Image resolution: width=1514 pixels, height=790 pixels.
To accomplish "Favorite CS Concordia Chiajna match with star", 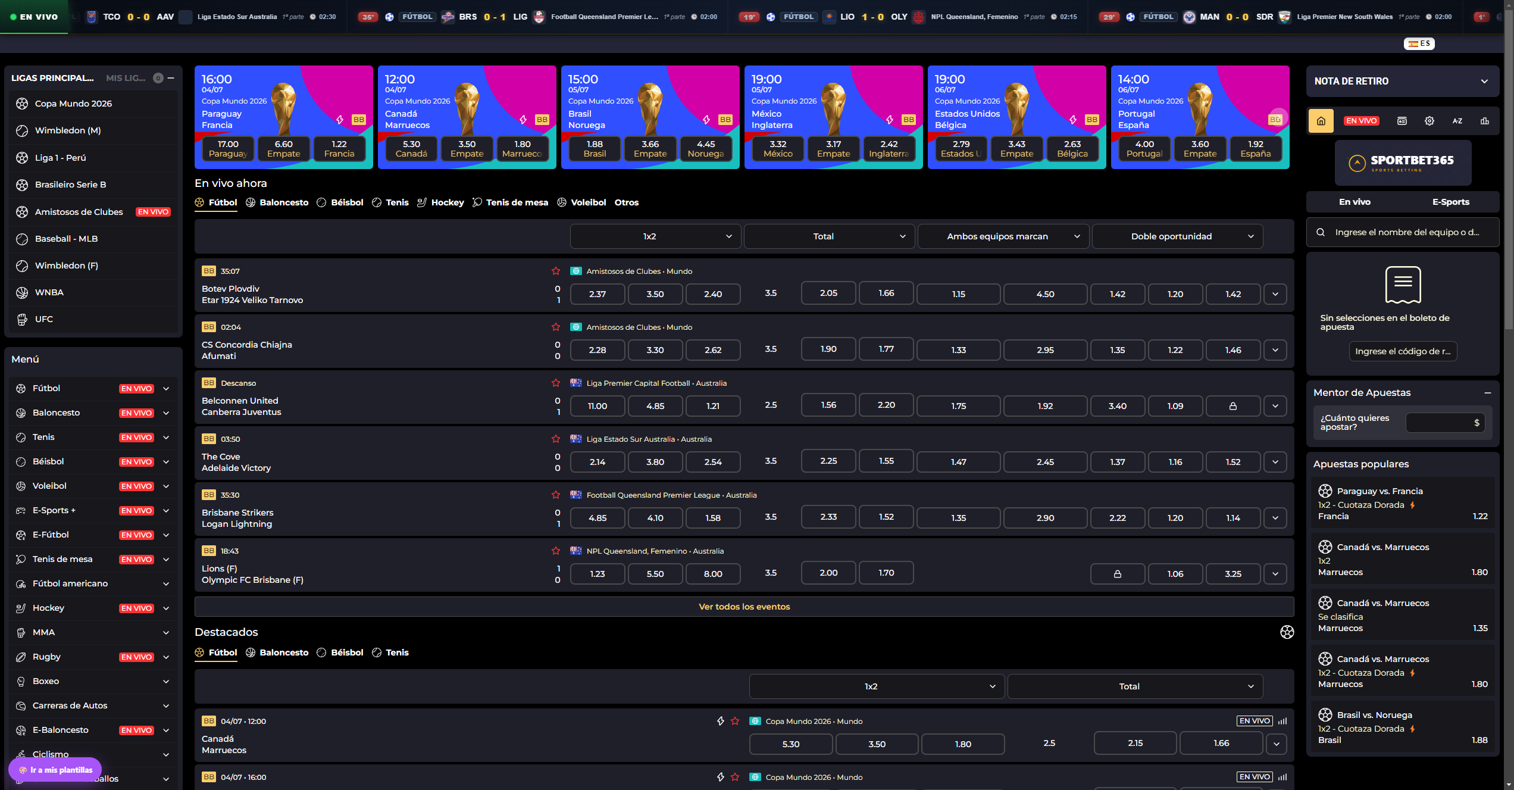I will (556, 327).
